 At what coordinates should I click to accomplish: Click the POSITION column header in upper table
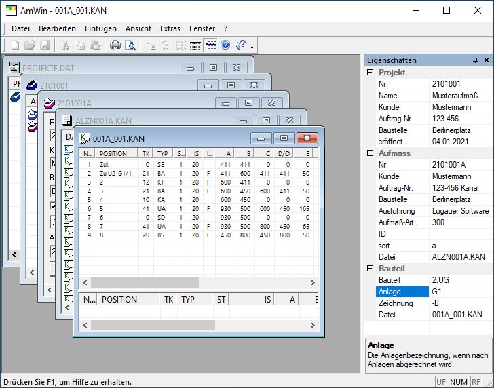[x=117, y=153]
